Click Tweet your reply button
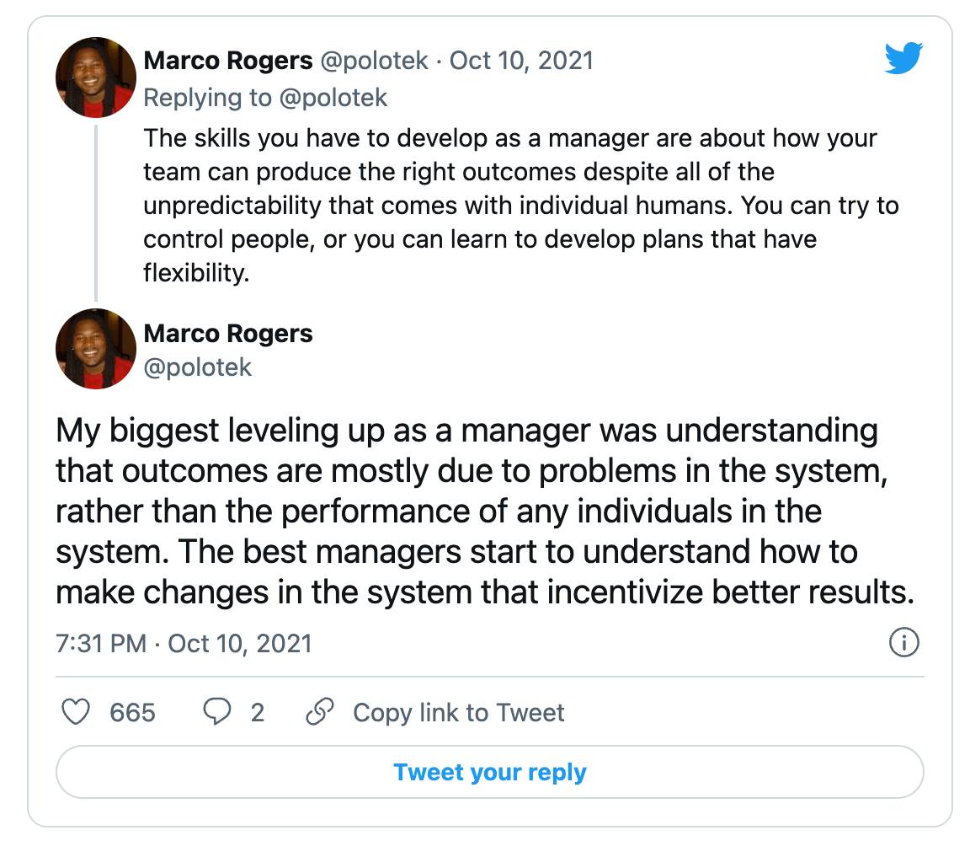The width and height of the screenshot is (970, 841). [x=490, y=772]
